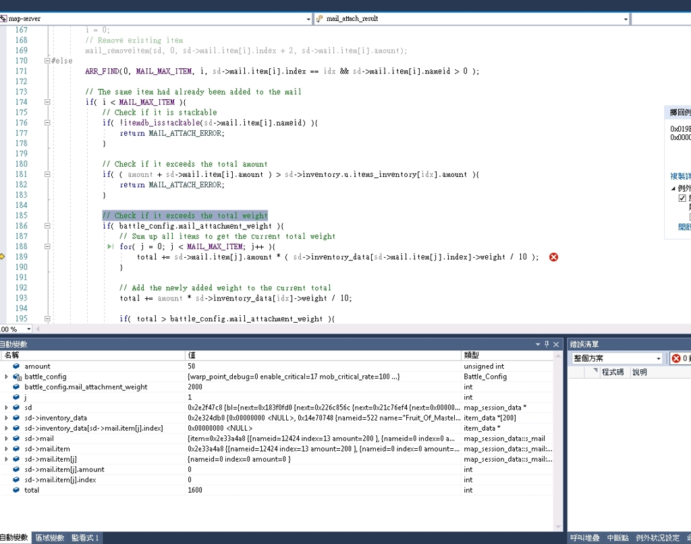
Task: Open the map-server scope dropdown
Action: click(308, 19)
